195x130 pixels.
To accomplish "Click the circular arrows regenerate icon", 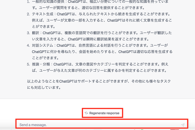I will tap(86, 113).
